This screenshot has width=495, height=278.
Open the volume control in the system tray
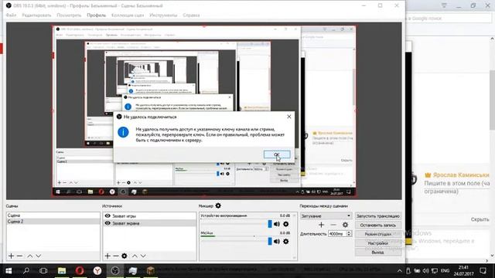[425, 271]
